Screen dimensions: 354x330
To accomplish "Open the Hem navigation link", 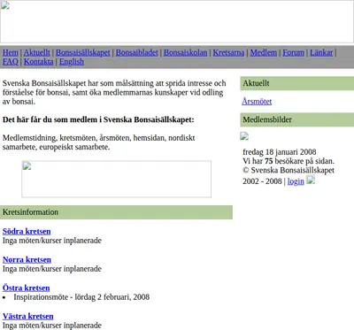I will (x=11, y=53).
